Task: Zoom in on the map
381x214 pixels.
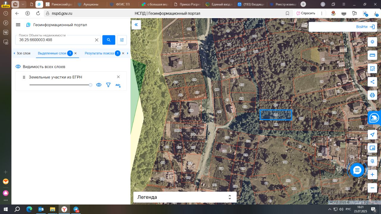Action: point(372,174)
